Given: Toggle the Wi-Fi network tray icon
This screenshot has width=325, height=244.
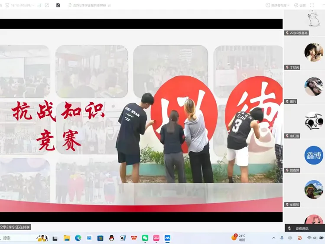Looking at the screenshot, I should [309, 238].
